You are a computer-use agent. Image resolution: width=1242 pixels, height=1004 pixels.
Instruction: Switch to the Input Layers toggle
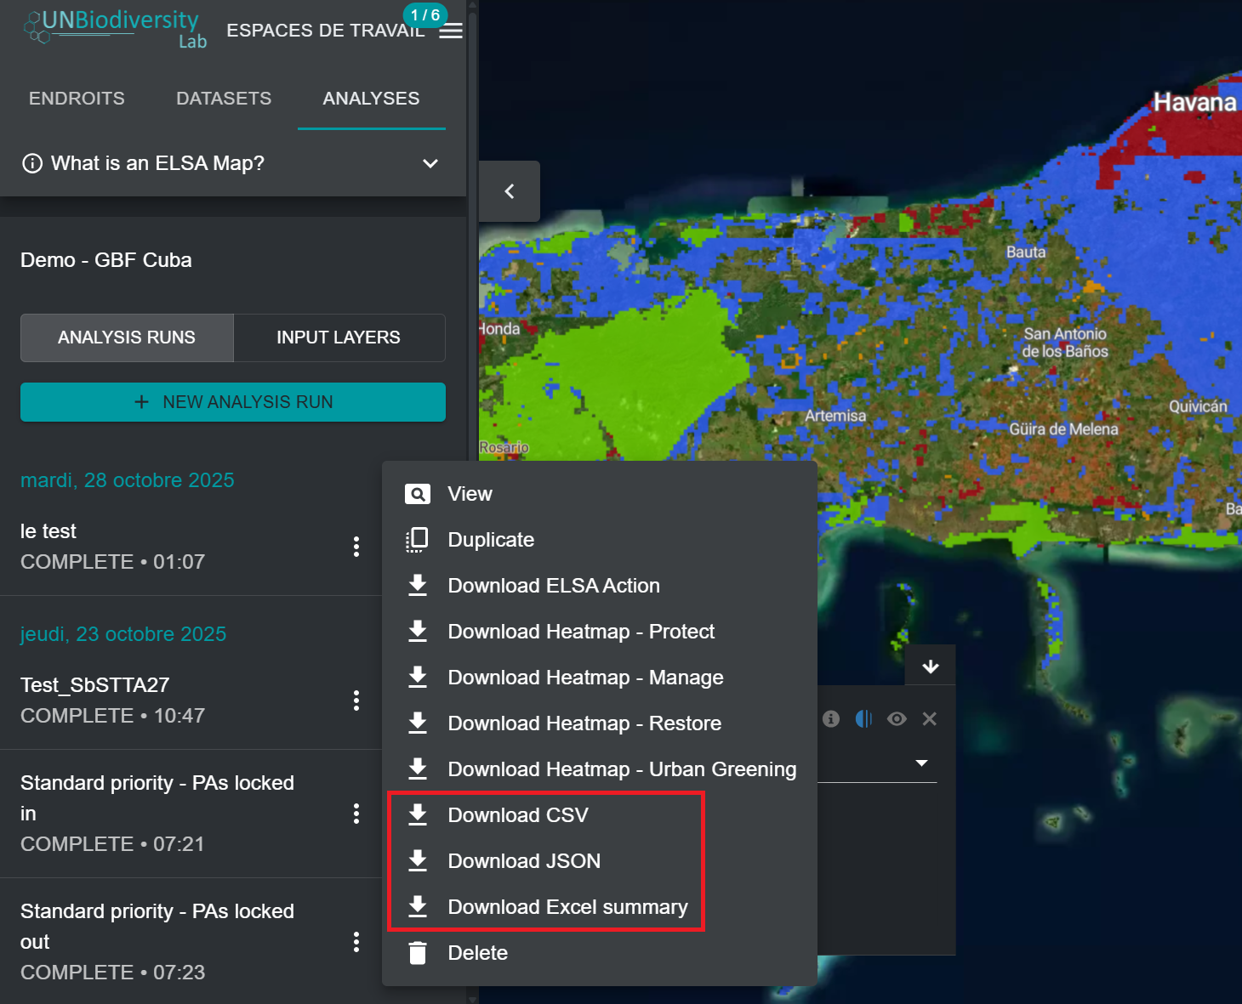(x=339, y=338)
